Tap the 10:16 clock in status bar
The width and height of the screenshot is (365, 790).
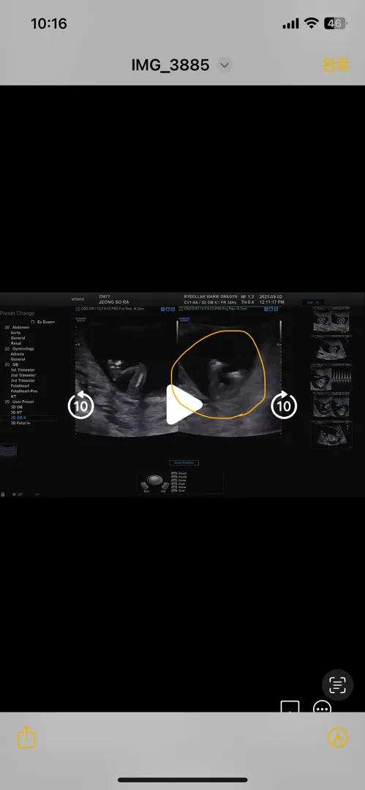[49, 23]
